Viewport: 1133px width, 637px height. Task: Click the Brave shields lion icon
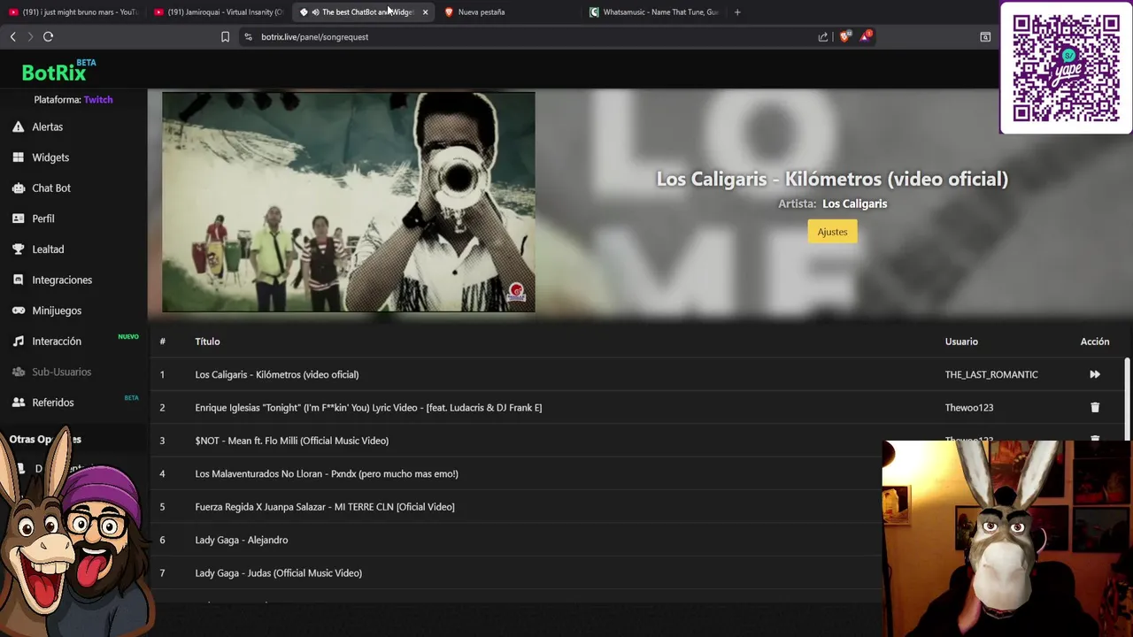844,36
